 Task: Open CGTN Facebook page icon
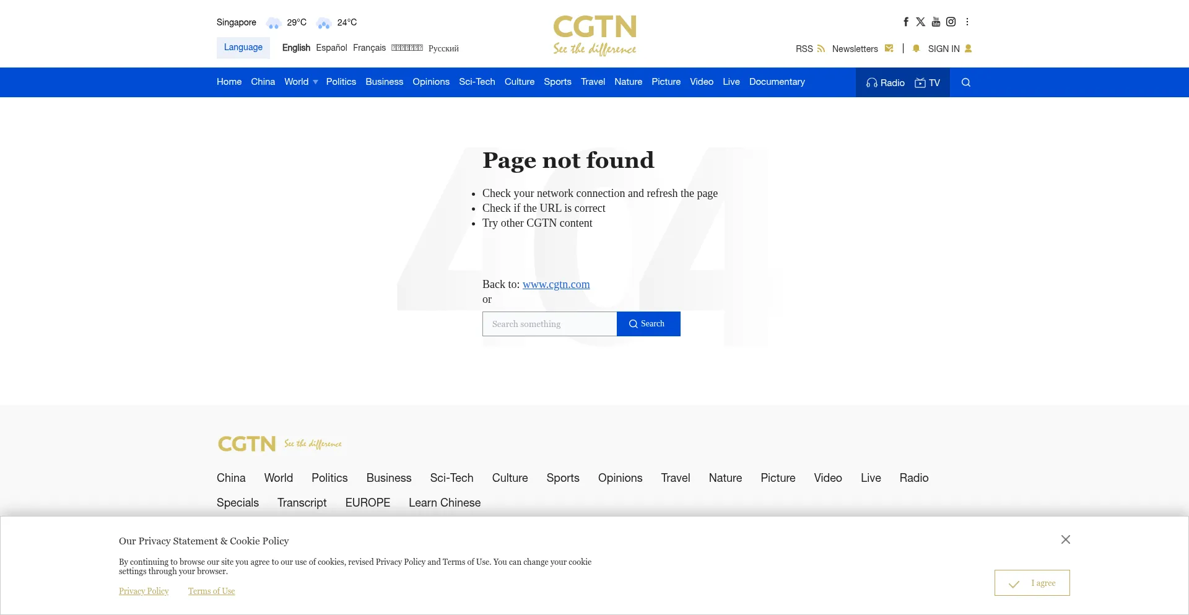click(x=905, y=22)
